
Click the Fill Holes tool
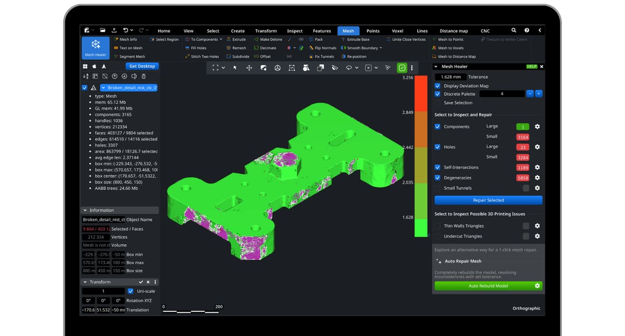[x=195, y=48]
